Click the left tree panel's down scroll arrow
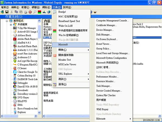The height and width of the screenshot is (122, 162). pos(39,113)
